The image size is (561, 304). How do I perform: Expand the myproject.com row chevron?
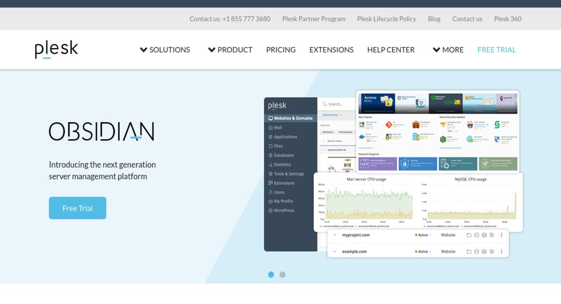335,235
